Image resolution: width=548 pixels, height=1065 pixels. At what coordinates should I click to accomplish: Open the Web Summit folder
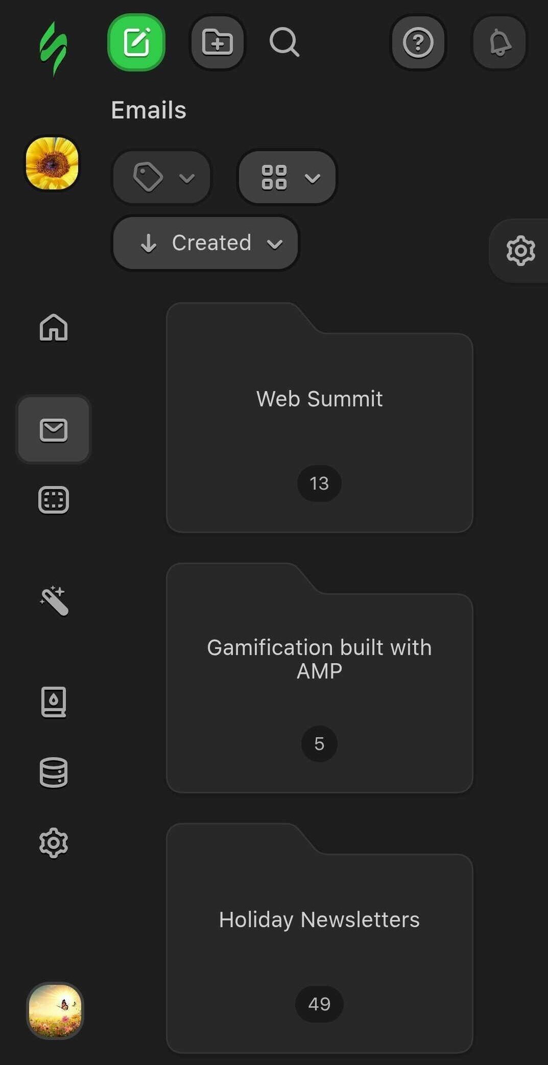point(319,419)
